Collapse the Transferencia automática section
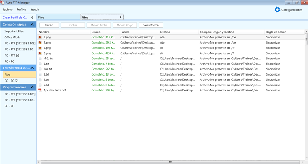Viewport: 308px width, 164px height. (32, 68)
